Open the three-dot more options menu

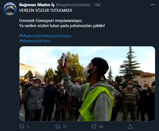pyautogui.click(x=153, y=5)
